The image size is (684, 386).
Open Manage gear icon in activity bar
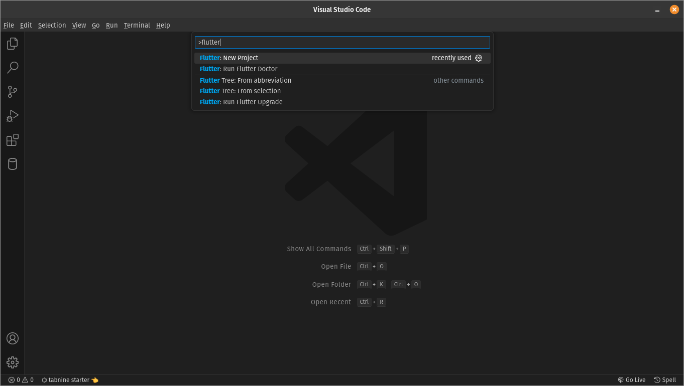pyautogui.click(x=13, y=362)
